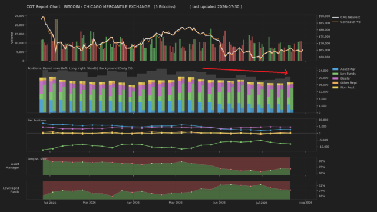
Task: Click the 'May 2026' date label
Action: 176,203
